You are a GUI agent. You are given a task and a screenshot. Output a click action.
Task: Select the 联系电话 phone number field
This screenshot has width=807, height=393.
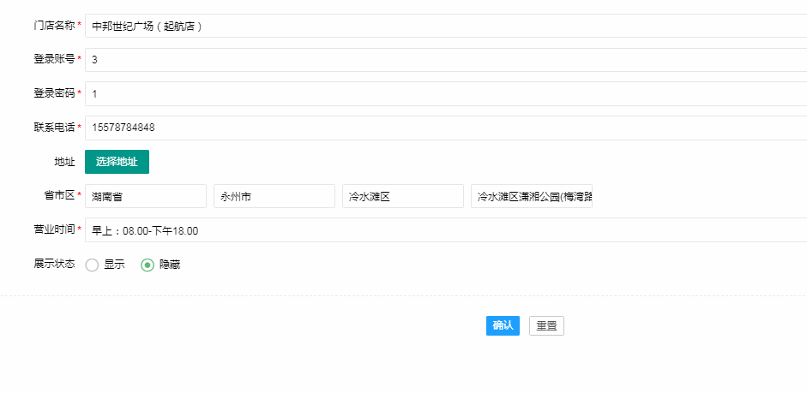446,128
